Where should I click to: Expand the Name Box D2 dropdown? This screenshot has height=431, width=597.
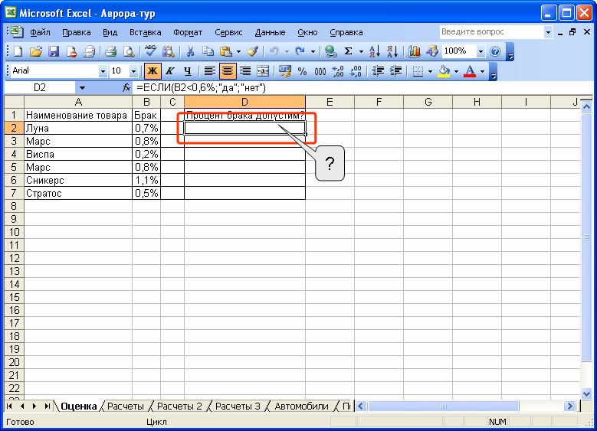pos(82,88)
